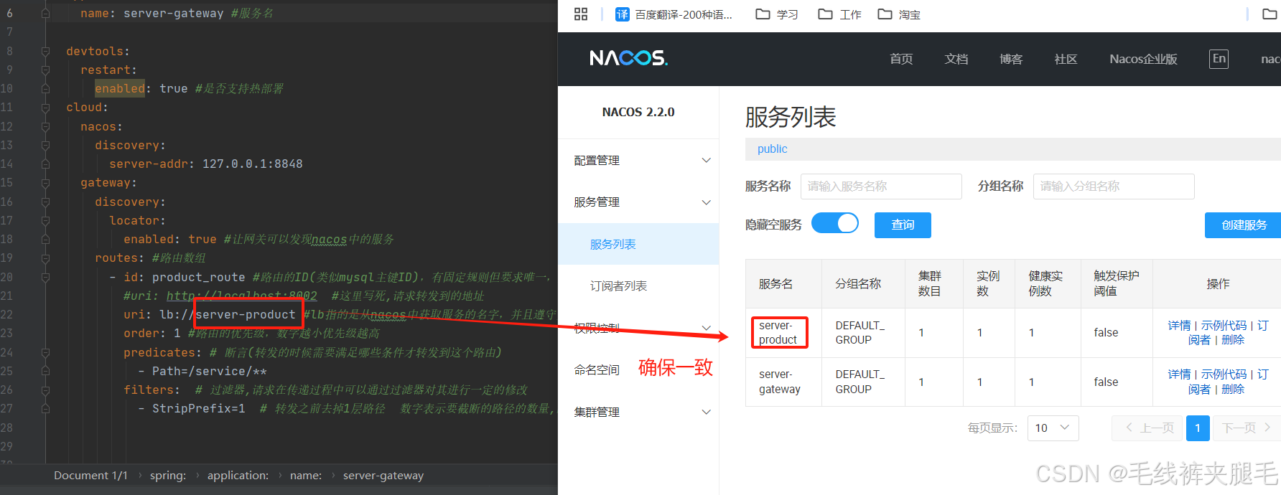Open 文档 in the top navigation

point(956,59)
